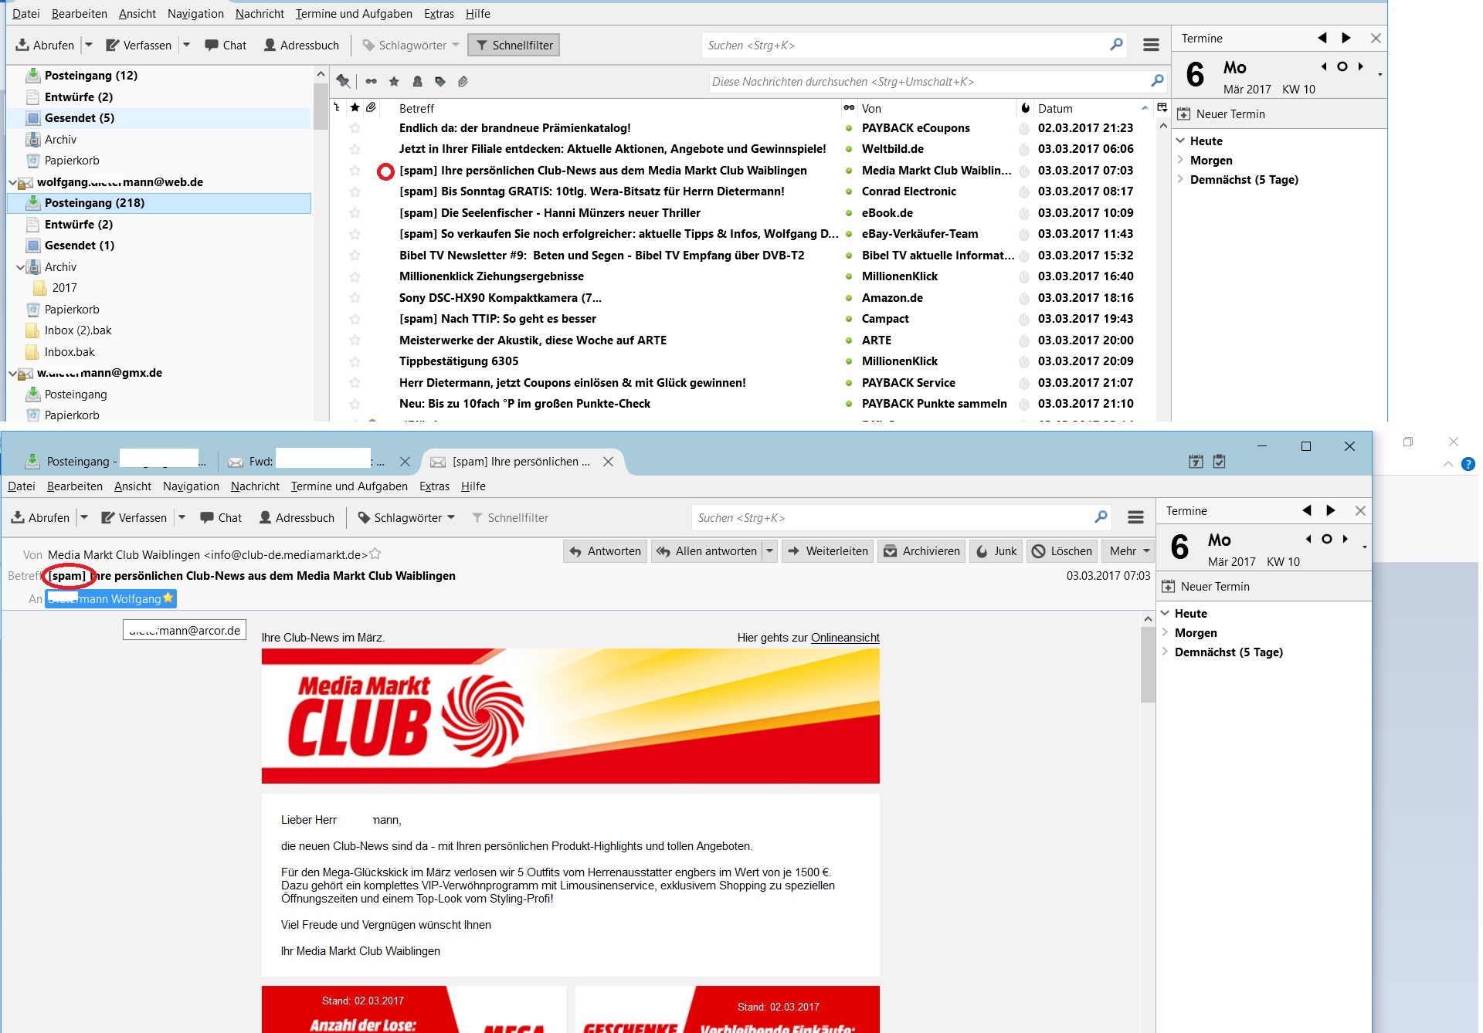This screenshot has width=1483, height=1033.
Task: Expand Morgen in upper Termine pane
Action: click(x=1181, y=160)
